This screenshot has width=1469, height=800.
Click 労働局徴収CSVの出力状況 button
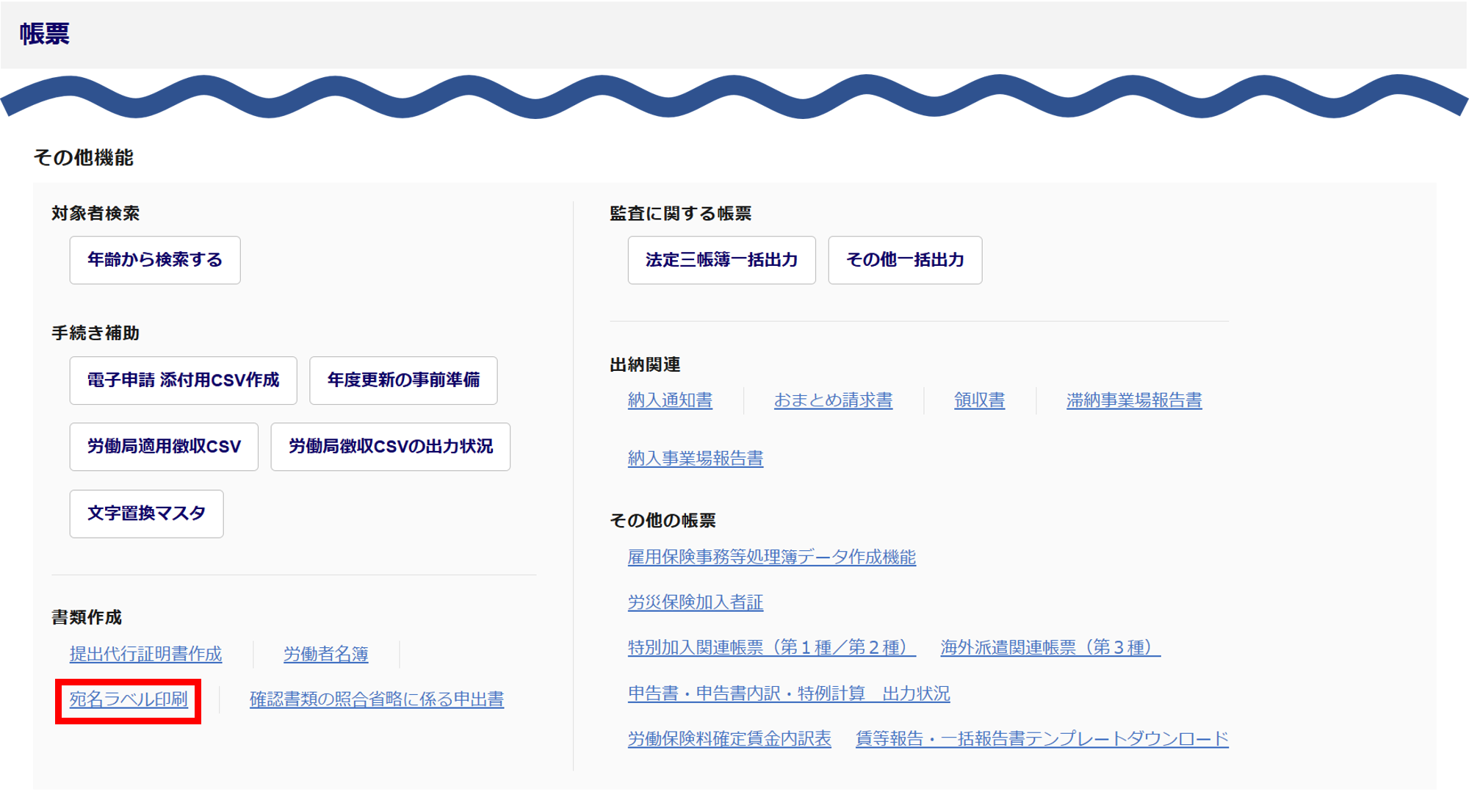coord(390,447)
